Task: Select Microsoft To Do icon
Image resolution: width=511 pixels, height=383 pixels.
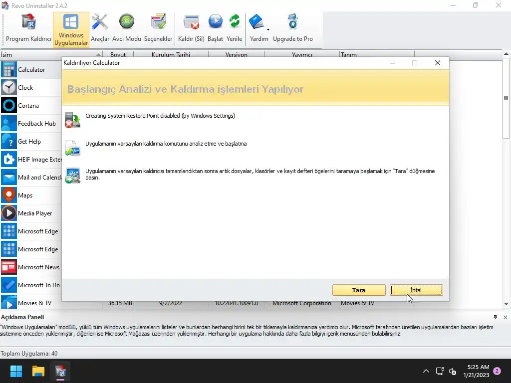Action: point(9,285)
